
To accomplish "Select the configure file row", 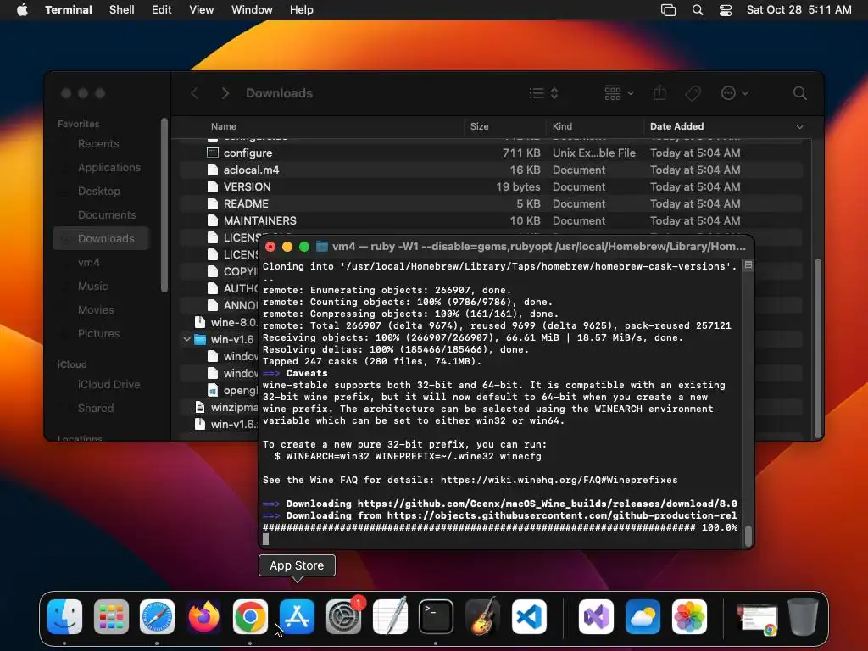I will coord(491,153).
